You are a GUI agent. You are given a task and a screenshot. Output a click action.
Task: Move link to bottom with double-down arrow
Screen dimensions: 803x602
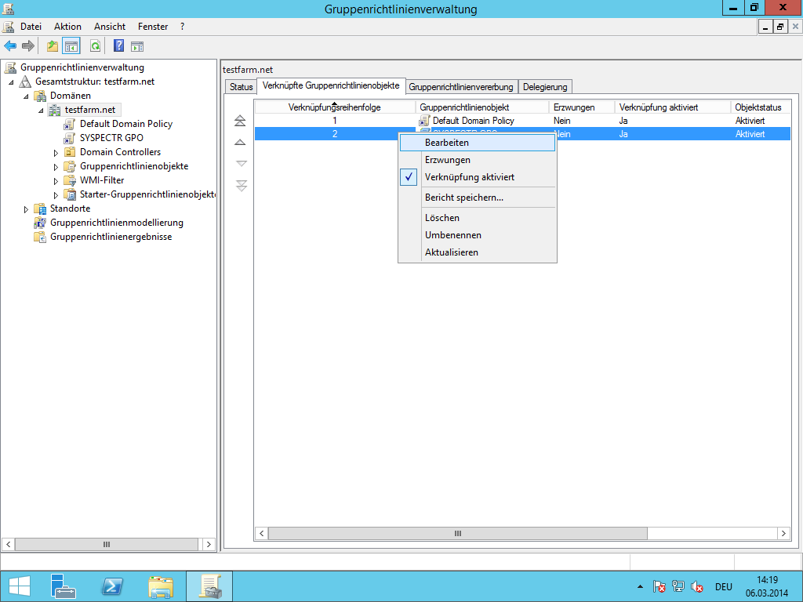tap(242, 185)
